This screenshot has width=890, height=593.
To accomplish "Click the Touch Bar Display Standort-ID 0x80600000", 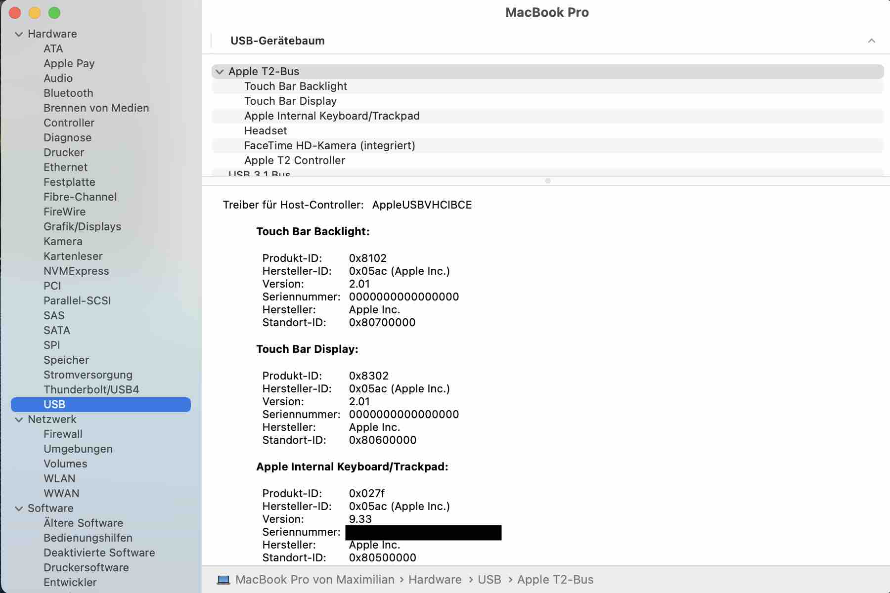I will (383, 440).
